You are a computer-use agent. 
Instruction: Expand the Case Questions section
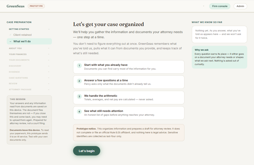[x=49, y=78]
